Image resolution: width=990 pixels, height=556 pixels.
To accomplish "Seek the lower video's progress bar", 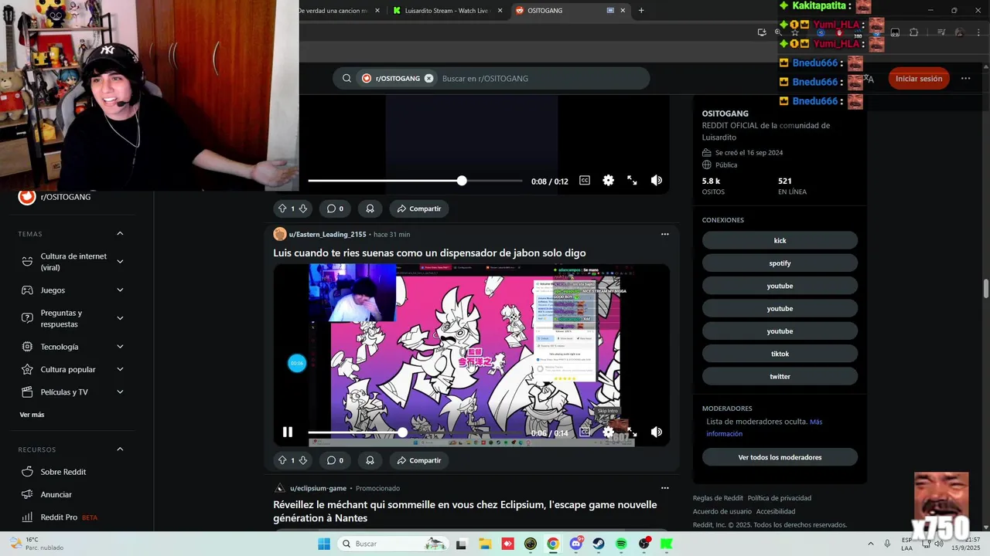I will click(x=415, y=432).
